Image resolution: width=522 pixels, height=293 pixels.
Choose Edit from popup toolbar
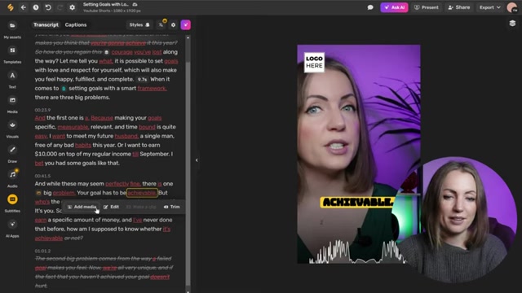click(111, 207)
